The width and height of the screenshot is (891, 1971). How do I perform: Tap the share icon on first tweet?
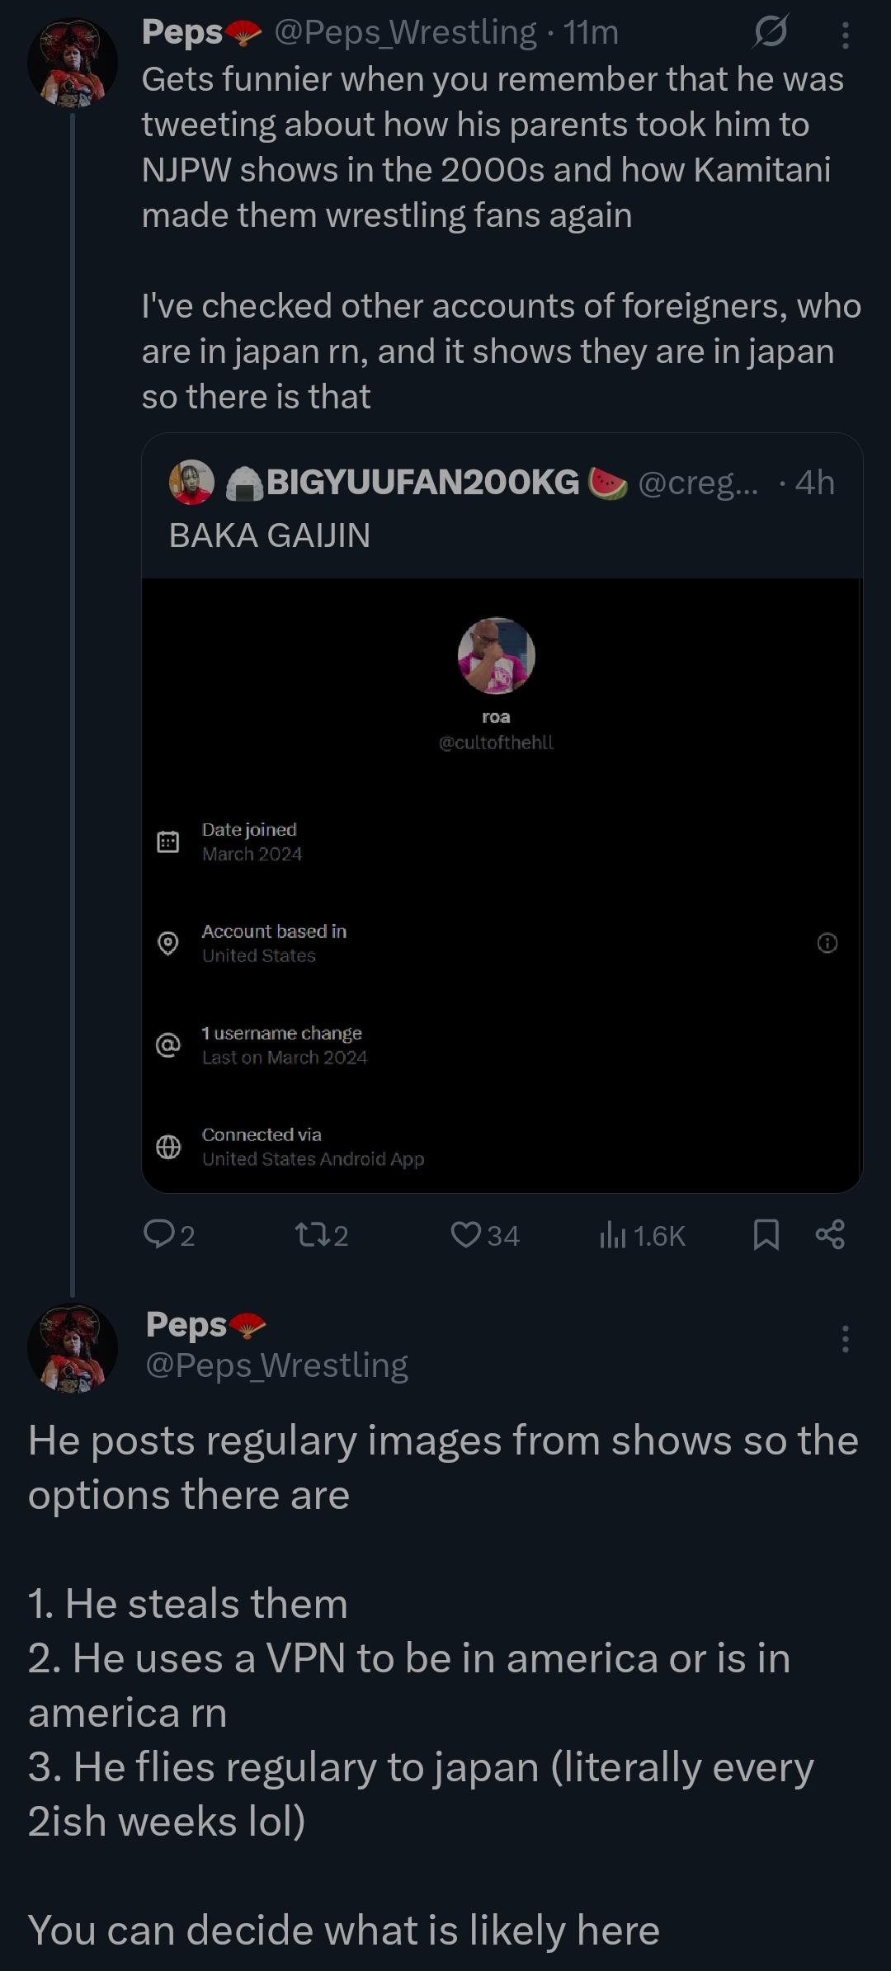(x=830, y=1234)
